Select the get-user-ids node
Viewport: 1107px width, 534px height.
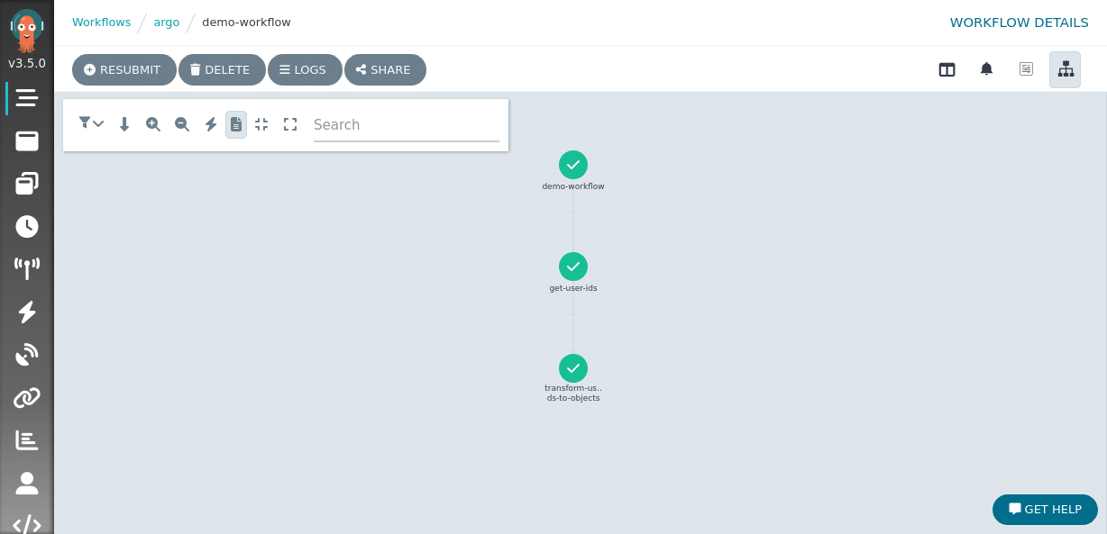[573, 267]
